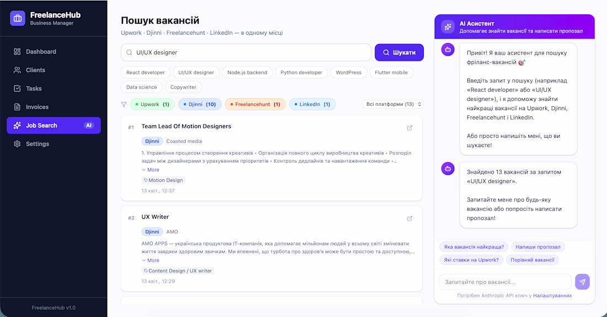Image resolution: width=607 pixels, height=317 pixels.
Task: Click the Шукати search button
Action: pos(399,52)
